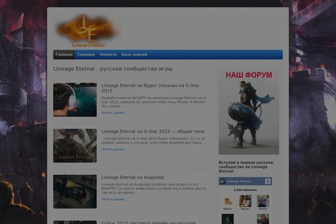Image resolution: width=336 pixels, height=224 pixels.
Task: Open the Главная menu item
Action: [64, 54]
